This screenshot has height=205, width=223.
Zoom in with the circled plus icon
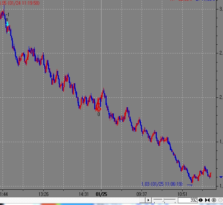tap(214, 200)
